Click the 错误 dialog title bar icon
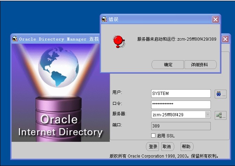The height and width of the screenshot is (166, 235). 104,19
